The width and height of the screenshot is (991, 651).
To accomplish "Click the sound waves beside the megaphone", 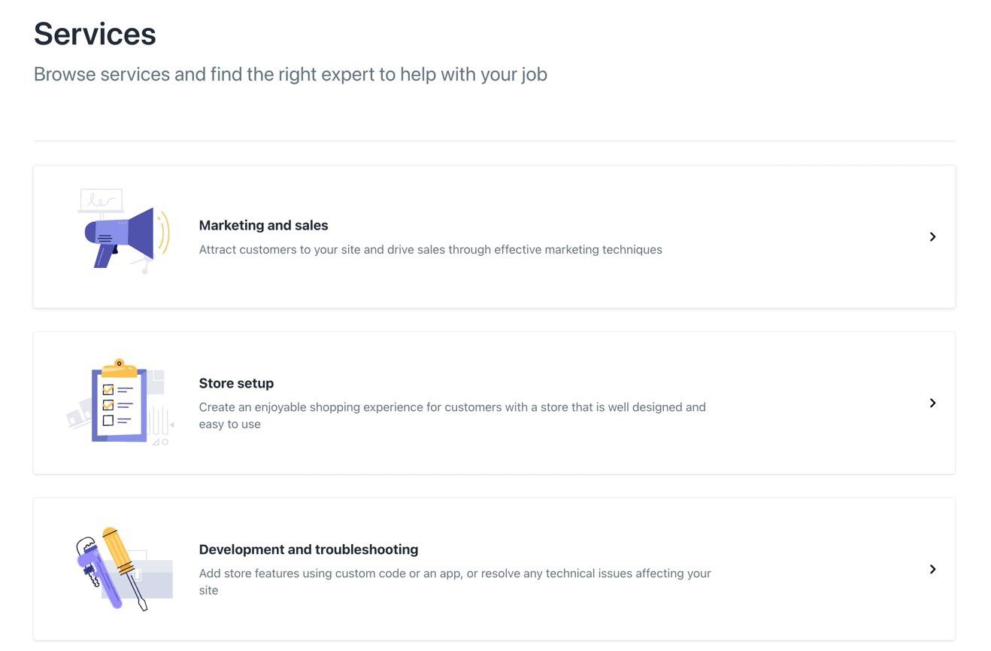I will pyautogui.click(x=164, y=234).
